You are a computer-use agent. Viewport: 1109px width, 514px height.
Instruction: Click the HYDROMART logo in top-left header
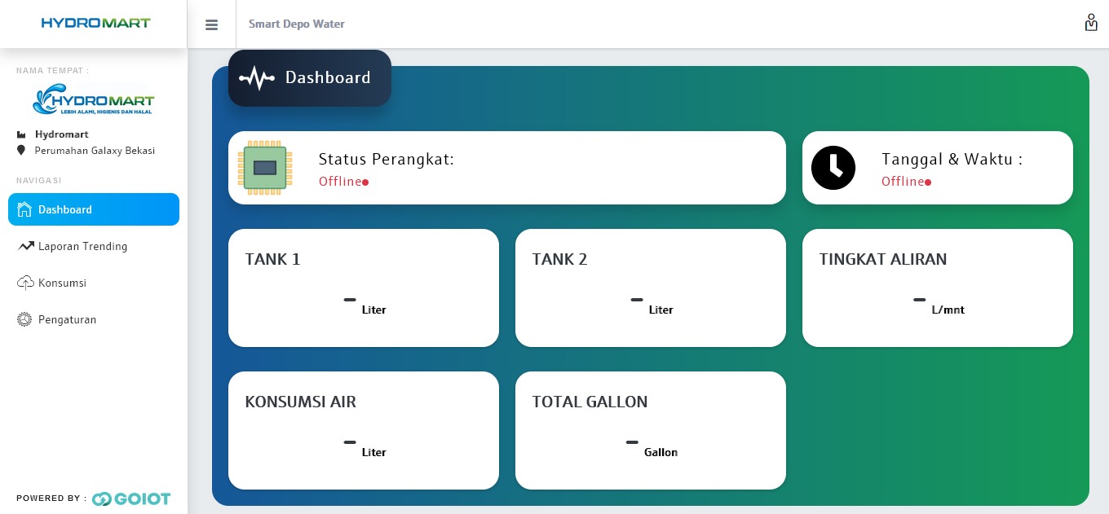[95, 23]
